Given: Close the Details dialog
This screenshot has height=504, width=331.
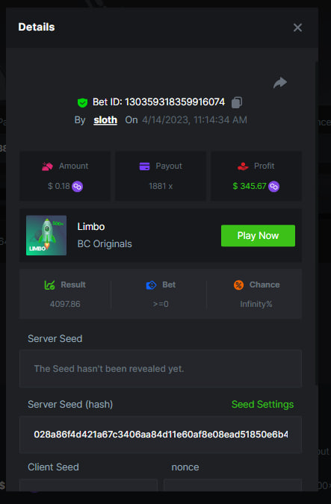Looking at the screenshot, I should click(x=297, y=28).
